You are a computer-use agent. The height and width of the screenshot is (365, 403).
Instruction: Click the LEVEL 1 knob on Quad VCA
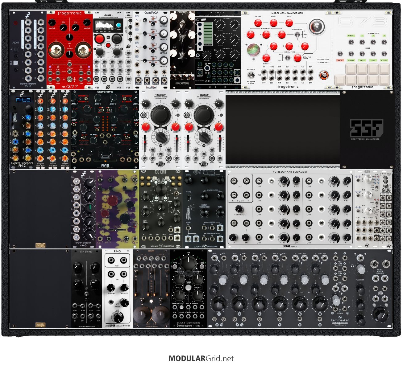coord(164,21)
